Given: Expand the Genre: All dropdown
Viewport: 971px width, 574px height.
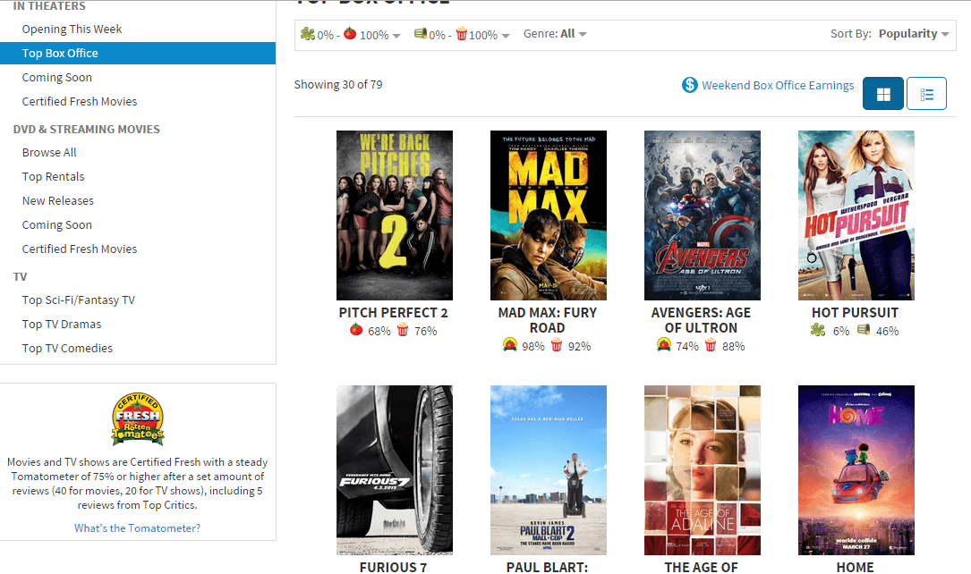Looking at the screenshot, I should point(555,34).
